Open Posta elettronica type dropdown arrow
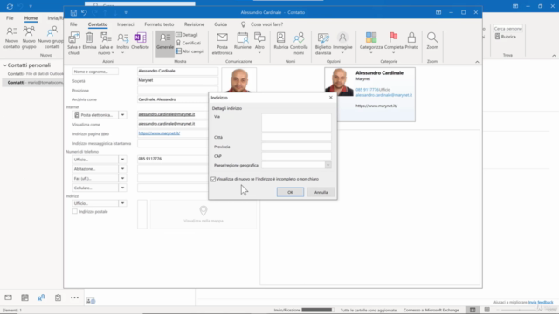 [122, 115]
